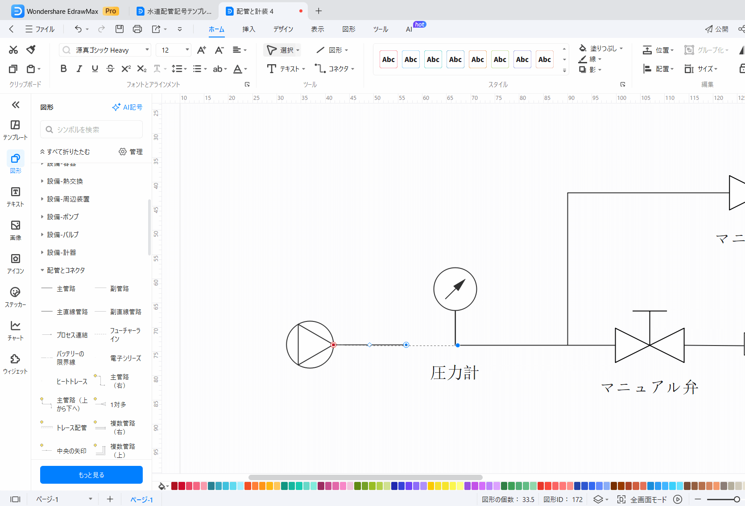Click the format painter icon
This screenshot has height=506, width=745.
pyautogui.click(x=30, y=49)
